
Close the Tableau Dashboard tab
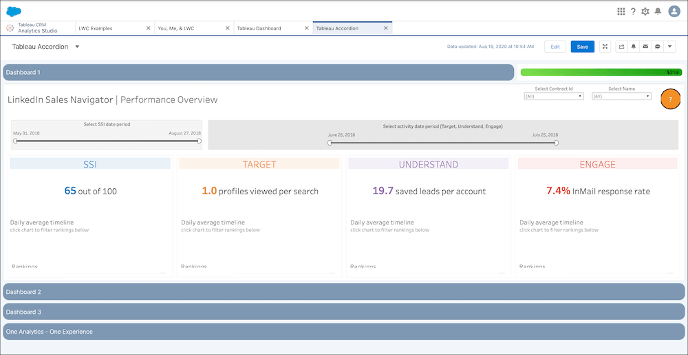pos(306,28)
